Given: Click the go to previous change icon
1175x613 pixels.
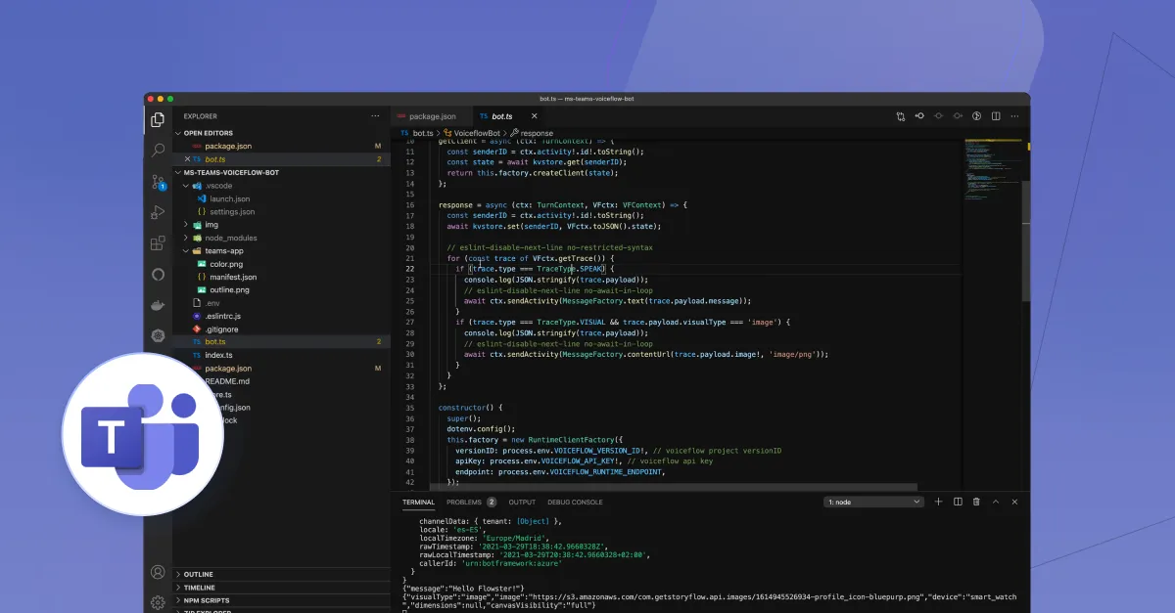Looking at the screenshot, I should (x=919, y=116).
